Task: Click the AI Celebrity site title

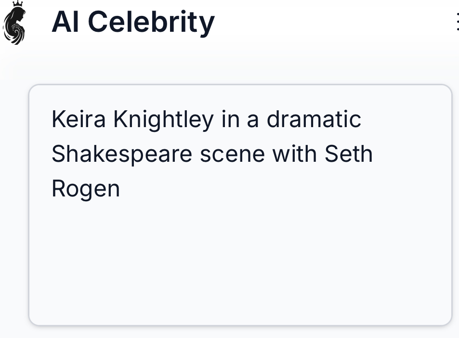Action: coord(133,22)
